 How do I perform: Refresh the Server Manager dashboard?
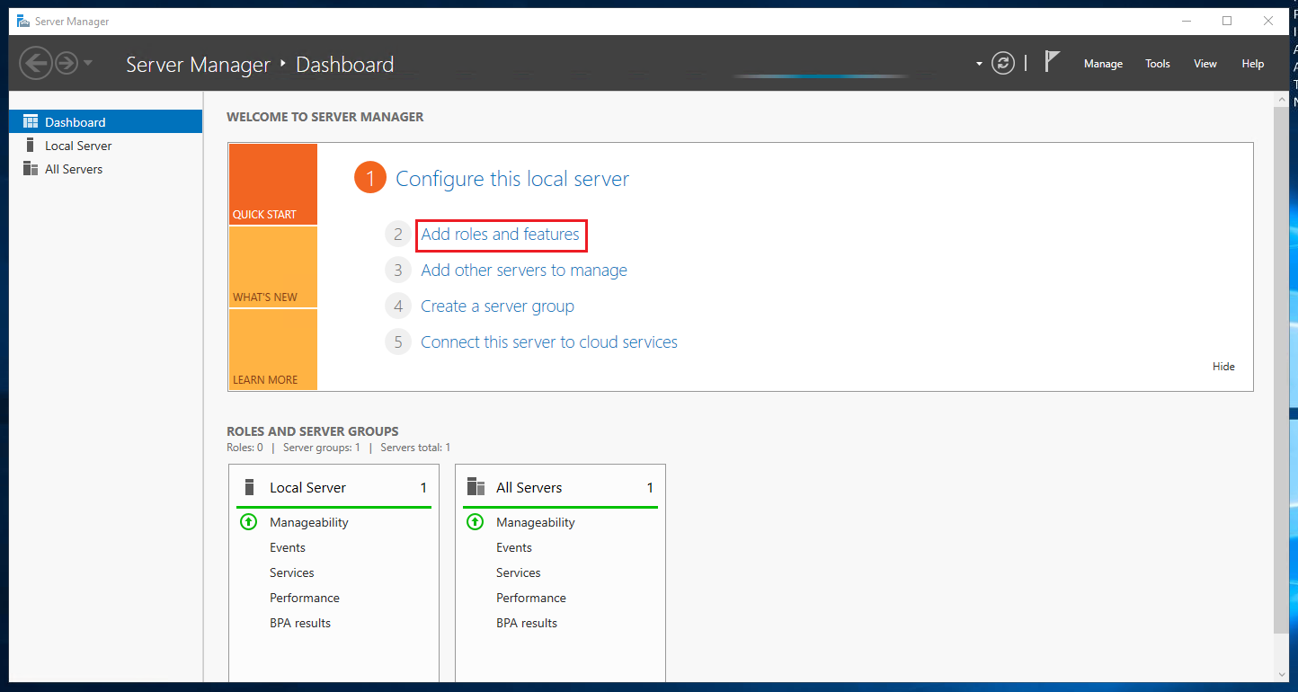(1003, 63)
